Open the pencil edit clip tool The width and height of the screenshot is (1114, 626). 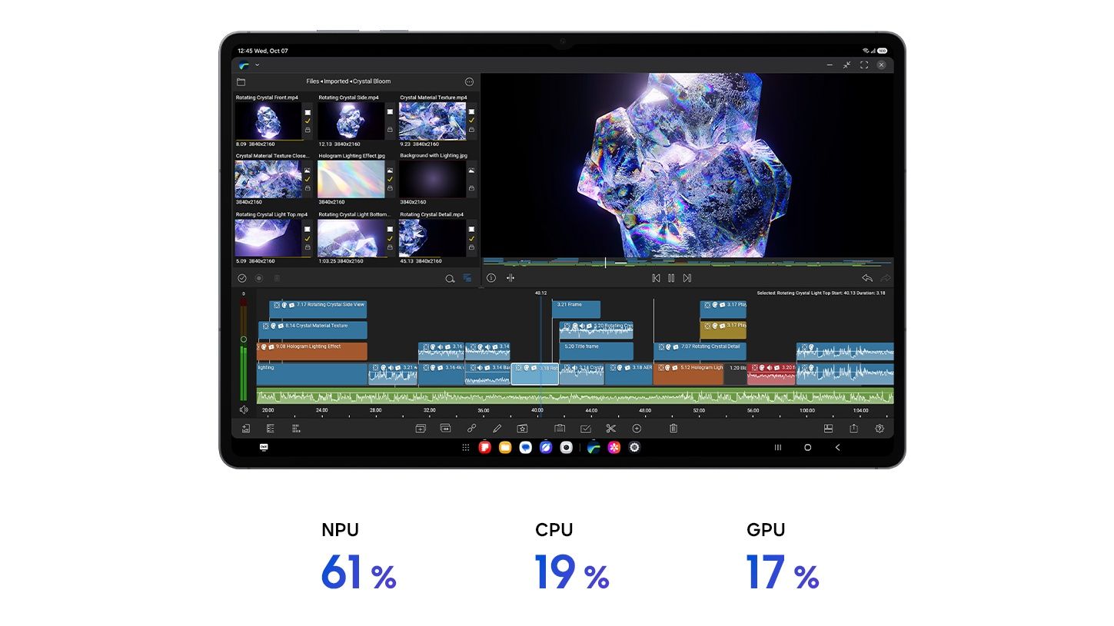coord(497,429)
